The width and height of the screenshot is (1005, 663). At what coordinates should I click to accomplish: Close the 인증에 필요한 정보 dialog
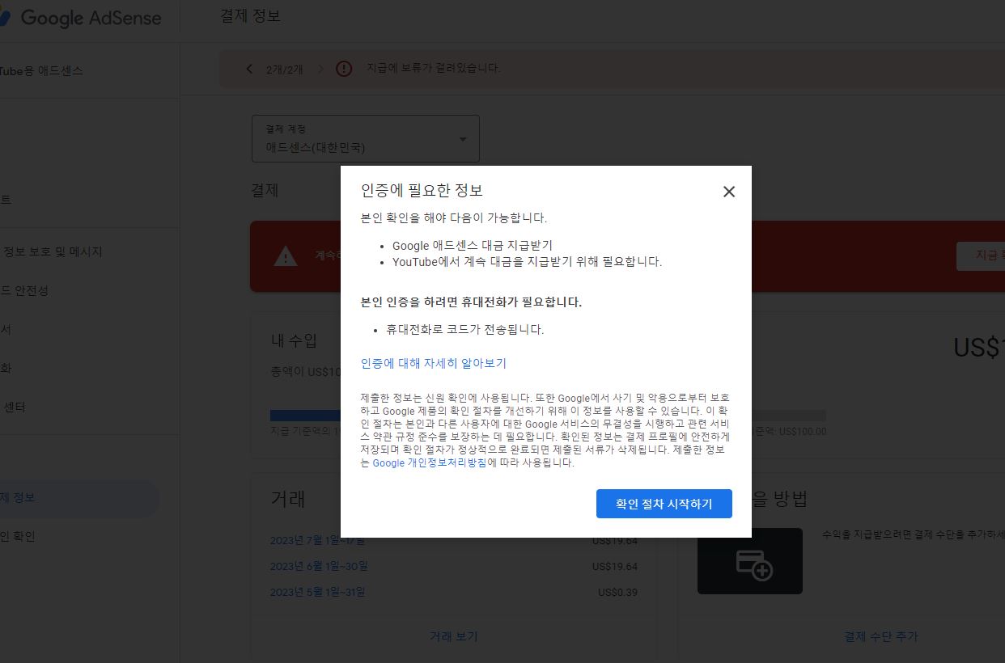[x=729, y=192]
